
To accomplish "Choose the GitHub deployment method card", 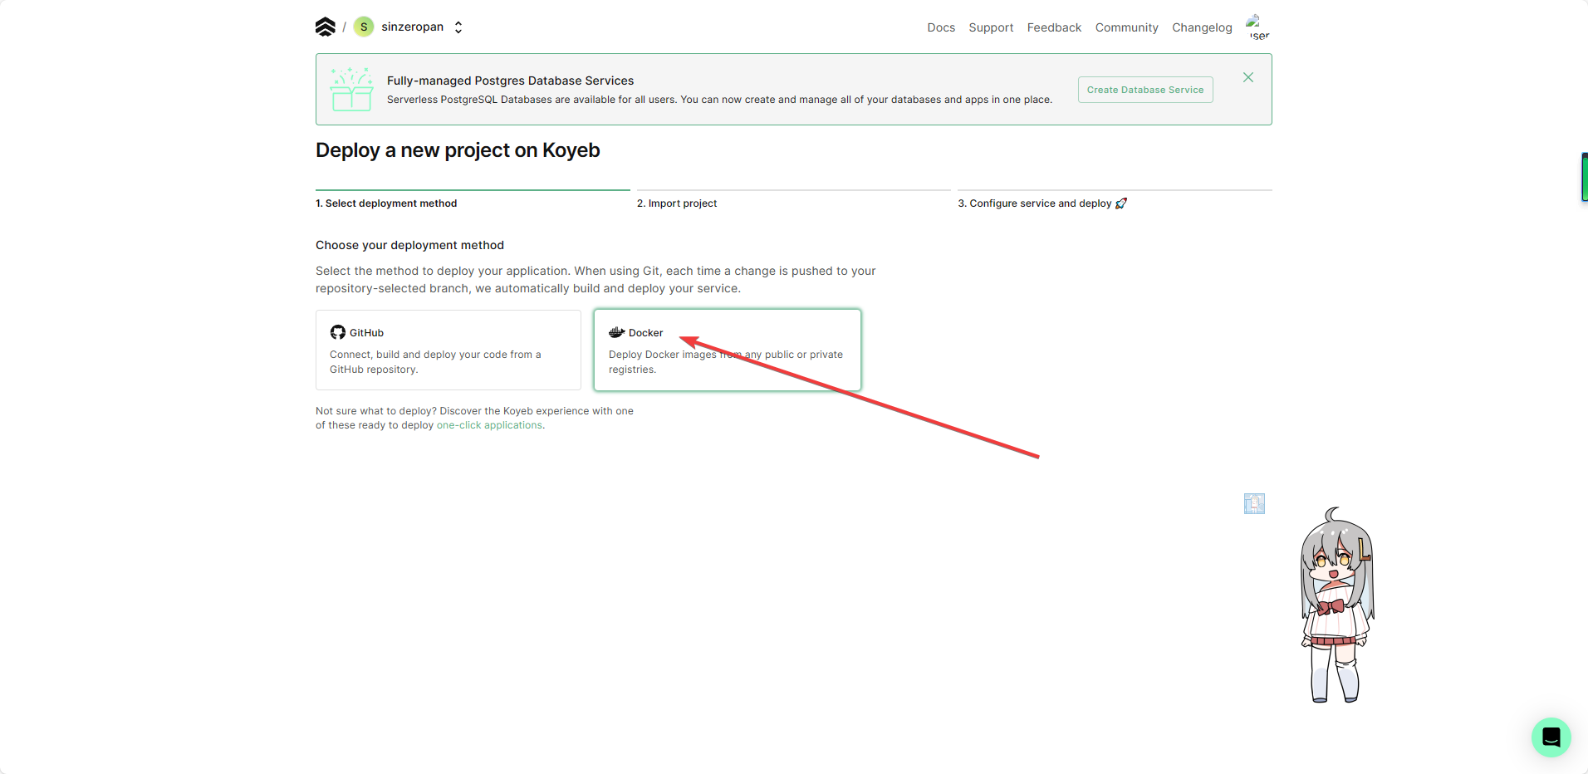I will (448, 350).
